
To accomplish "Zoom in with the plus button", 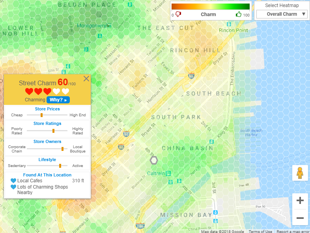I will pos(300,201).
